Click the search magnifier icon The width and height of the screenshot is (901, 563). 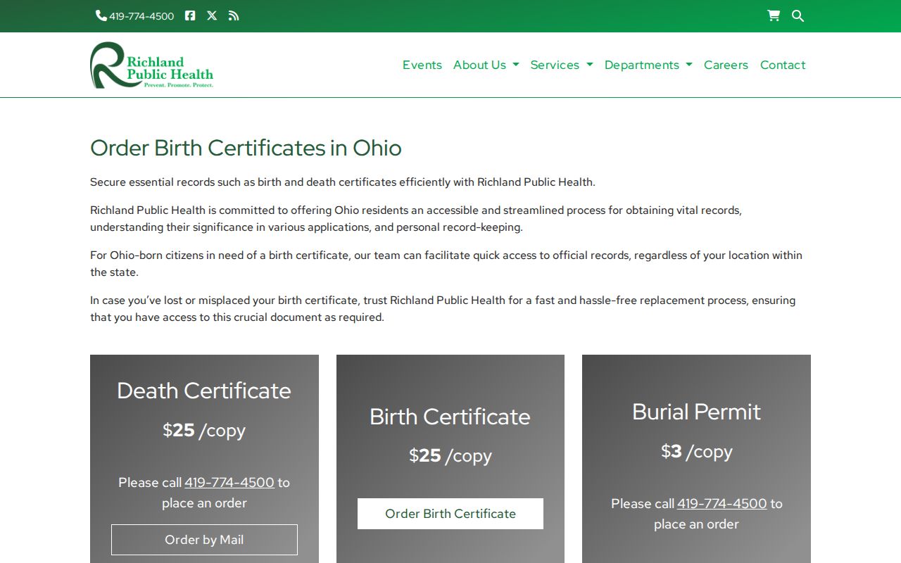click(798, 15)
